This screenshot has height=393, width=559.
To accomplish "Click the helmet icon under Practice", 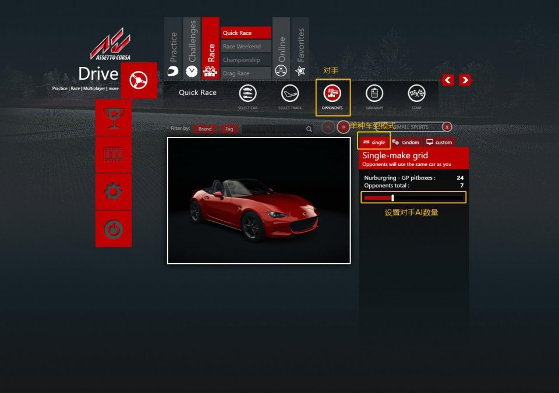I will click(x=173, y=71).
